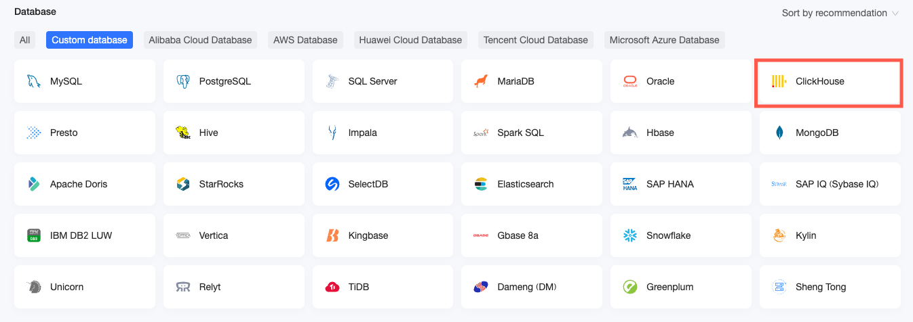The width and height of the screenshot is (913, 322).
Task: Select the Oracle label text
Action: pos(661,81)
